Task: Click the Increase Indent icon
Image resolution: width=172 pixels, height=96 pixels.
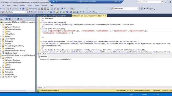Action: (x=90, y=12)
